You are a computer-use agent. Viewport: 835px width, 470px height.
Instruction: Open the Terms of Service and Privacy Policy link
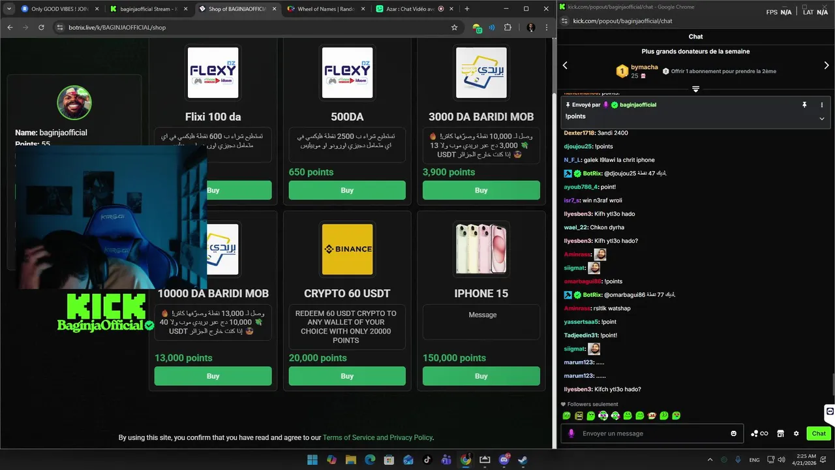click(x=378, y=437)
